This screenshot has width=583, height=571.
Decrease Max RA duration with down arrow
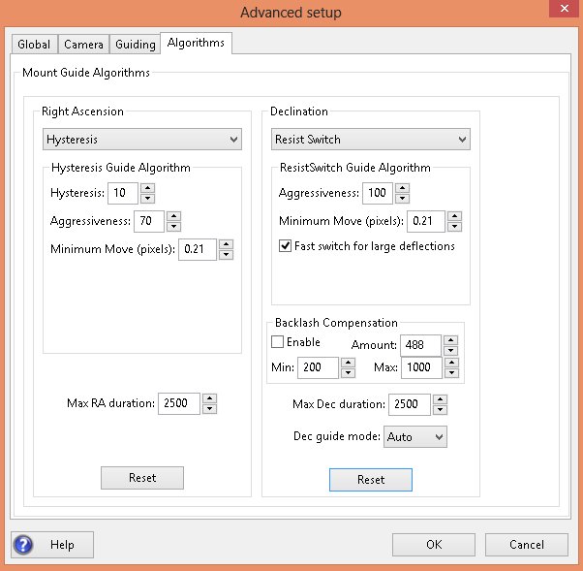210,408
